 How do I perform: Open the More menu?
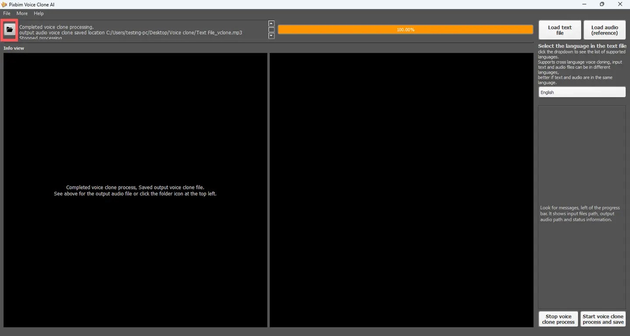(22, 14)
